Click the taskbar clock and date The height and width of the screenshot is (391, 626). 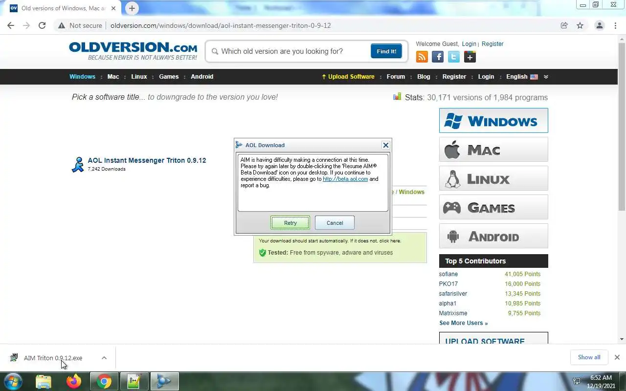pyautogui.click(x=601, y=382)
